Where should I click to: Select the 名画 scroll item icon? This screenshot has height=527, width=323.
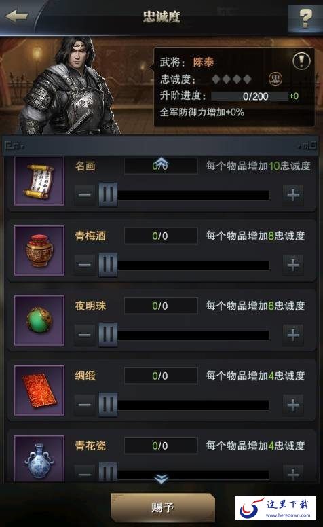point(39,181)
